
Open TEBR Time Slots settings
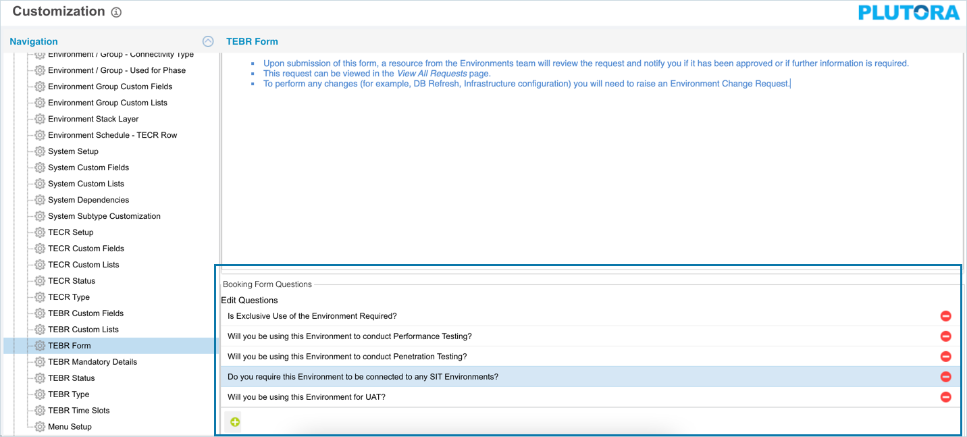[78, 411]
